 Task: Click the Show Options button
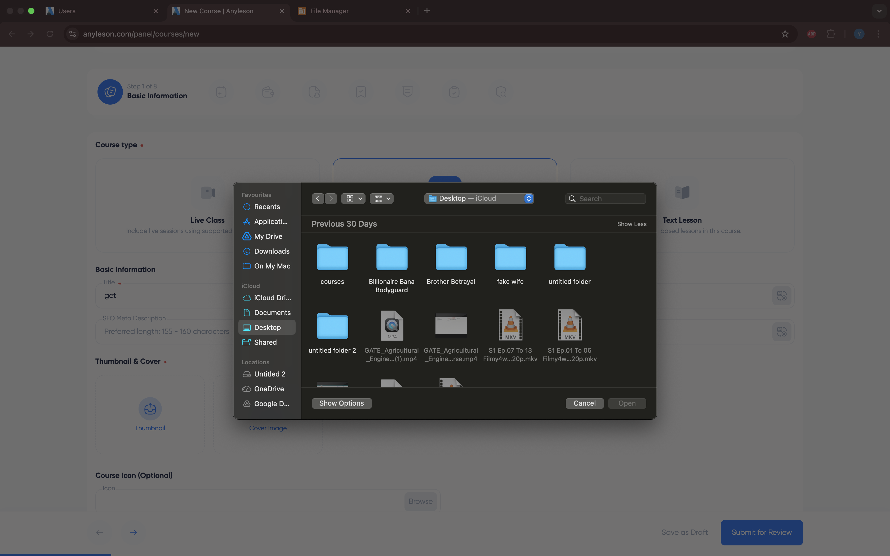click(x=341, y=403)
